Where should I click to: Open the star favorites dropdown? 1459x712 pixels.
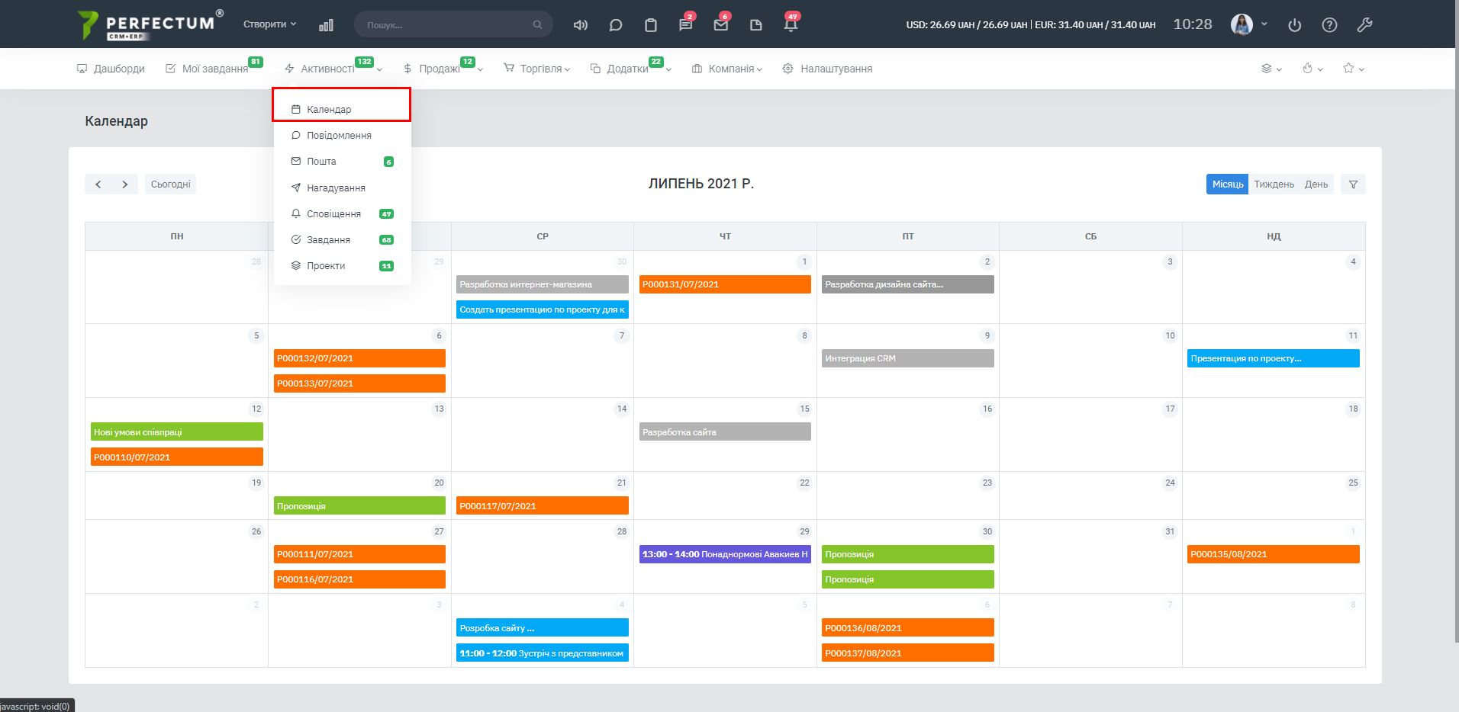(x=1353, y=69)
